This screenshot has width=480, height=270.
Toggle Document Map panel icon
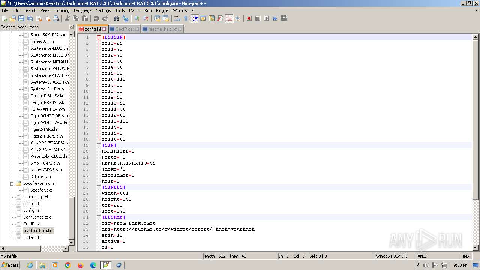(x=212, y=18)
